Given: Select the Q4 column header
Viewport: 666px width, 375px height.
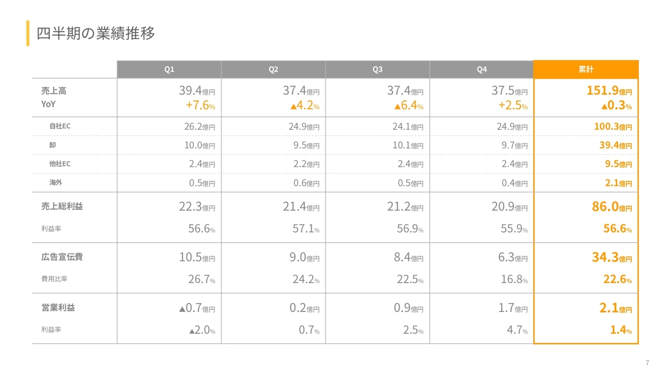Looking at the screenshot, I should point(482,70).
